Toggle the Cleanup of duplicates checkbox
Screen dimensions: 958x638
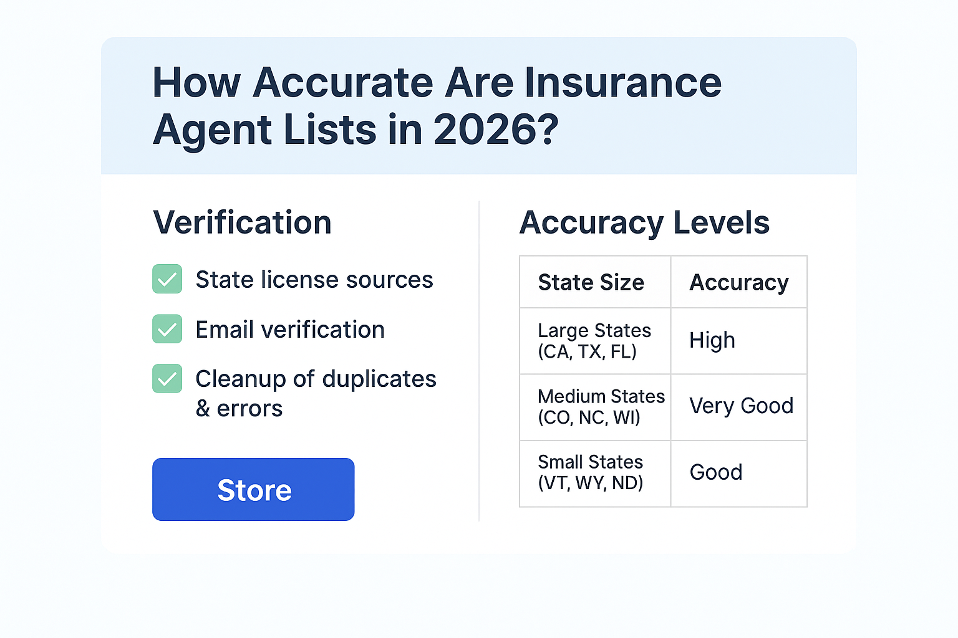167,379
